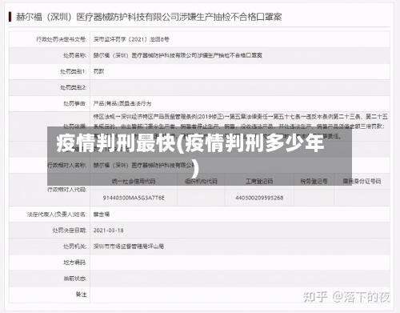Select the 处罚类别1 label
400x313 pixels.
[x=74, y=71]
